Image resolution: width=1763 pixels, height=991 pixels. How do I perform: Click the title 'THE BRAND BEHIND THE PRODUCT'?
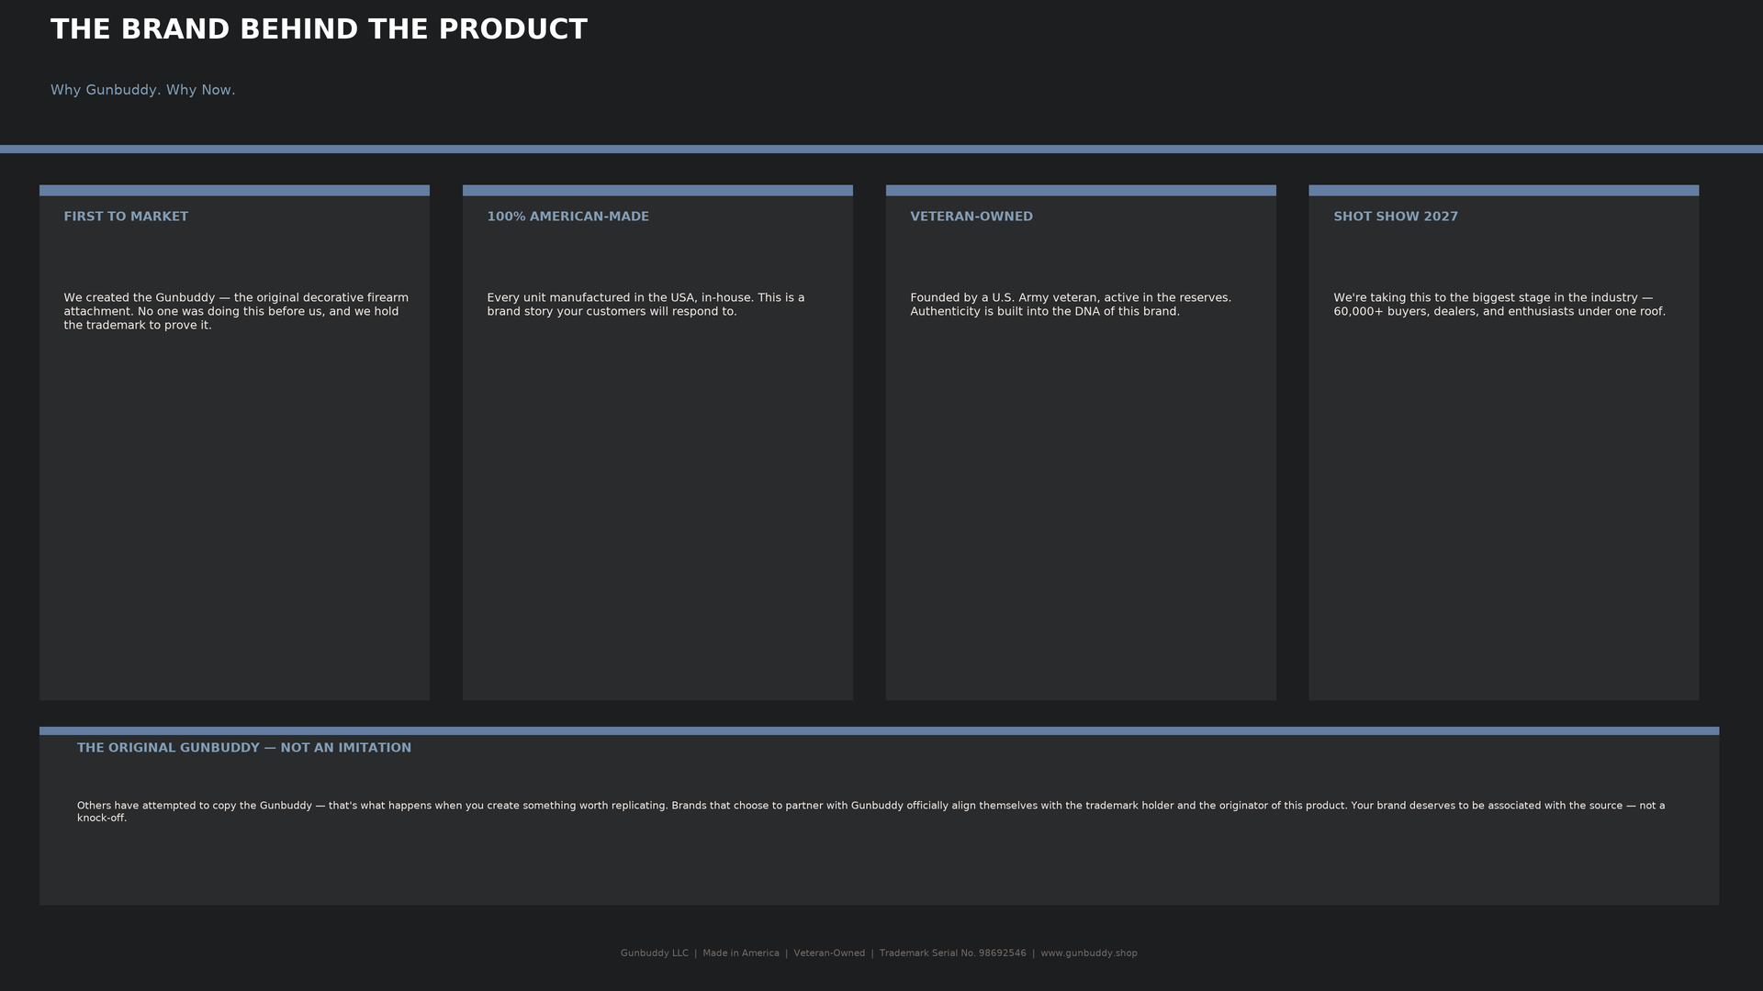(x=319, y=29)
